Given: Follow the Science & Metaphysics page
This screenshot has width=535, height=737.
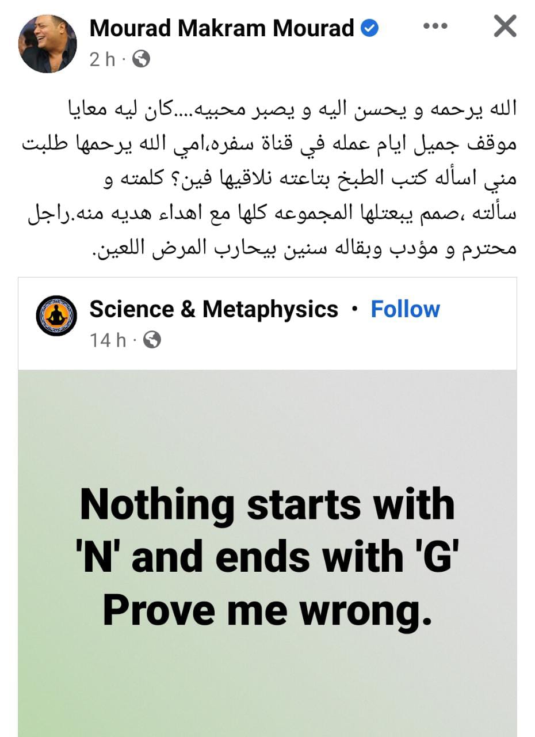Looking at the screenshot, I should pos(405,309).
